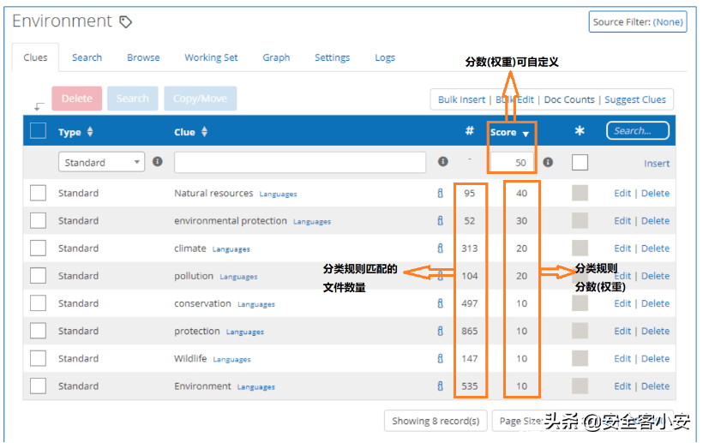The width and height of the screenshot is (703, 443).
Task: Check the Environment clue row checkbox
Action: 38,386
